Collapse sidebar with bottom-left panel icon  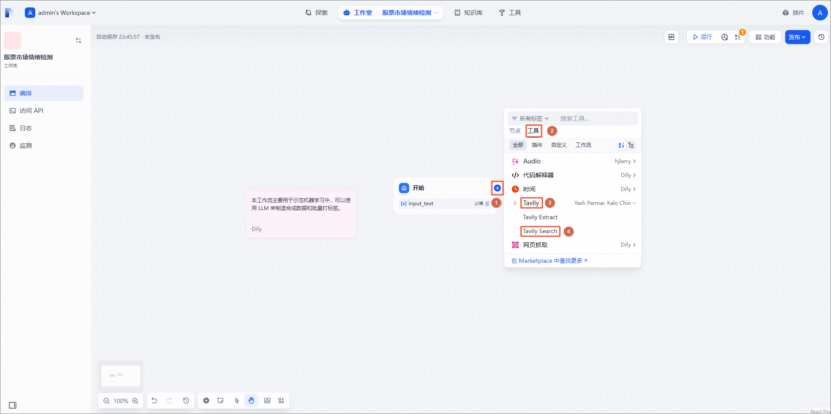pyautogui.click(x=13, y=405)
